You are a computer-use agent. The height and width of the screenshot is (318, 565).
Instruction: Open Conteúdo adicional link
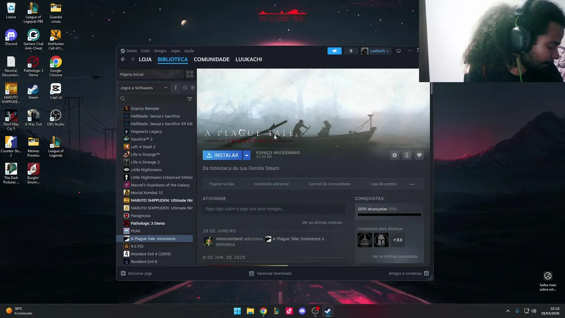tap(271, 184)
